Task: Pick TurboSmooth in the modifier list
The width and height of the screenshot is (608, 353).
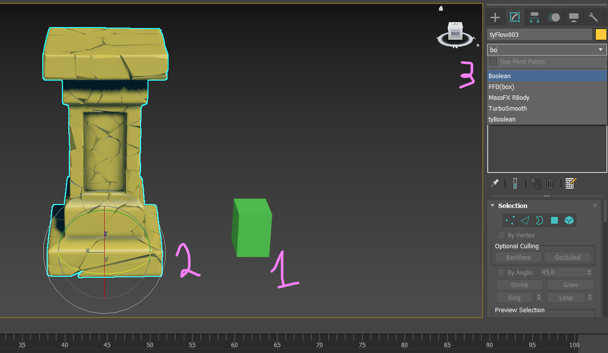Action: click(507, 109)
